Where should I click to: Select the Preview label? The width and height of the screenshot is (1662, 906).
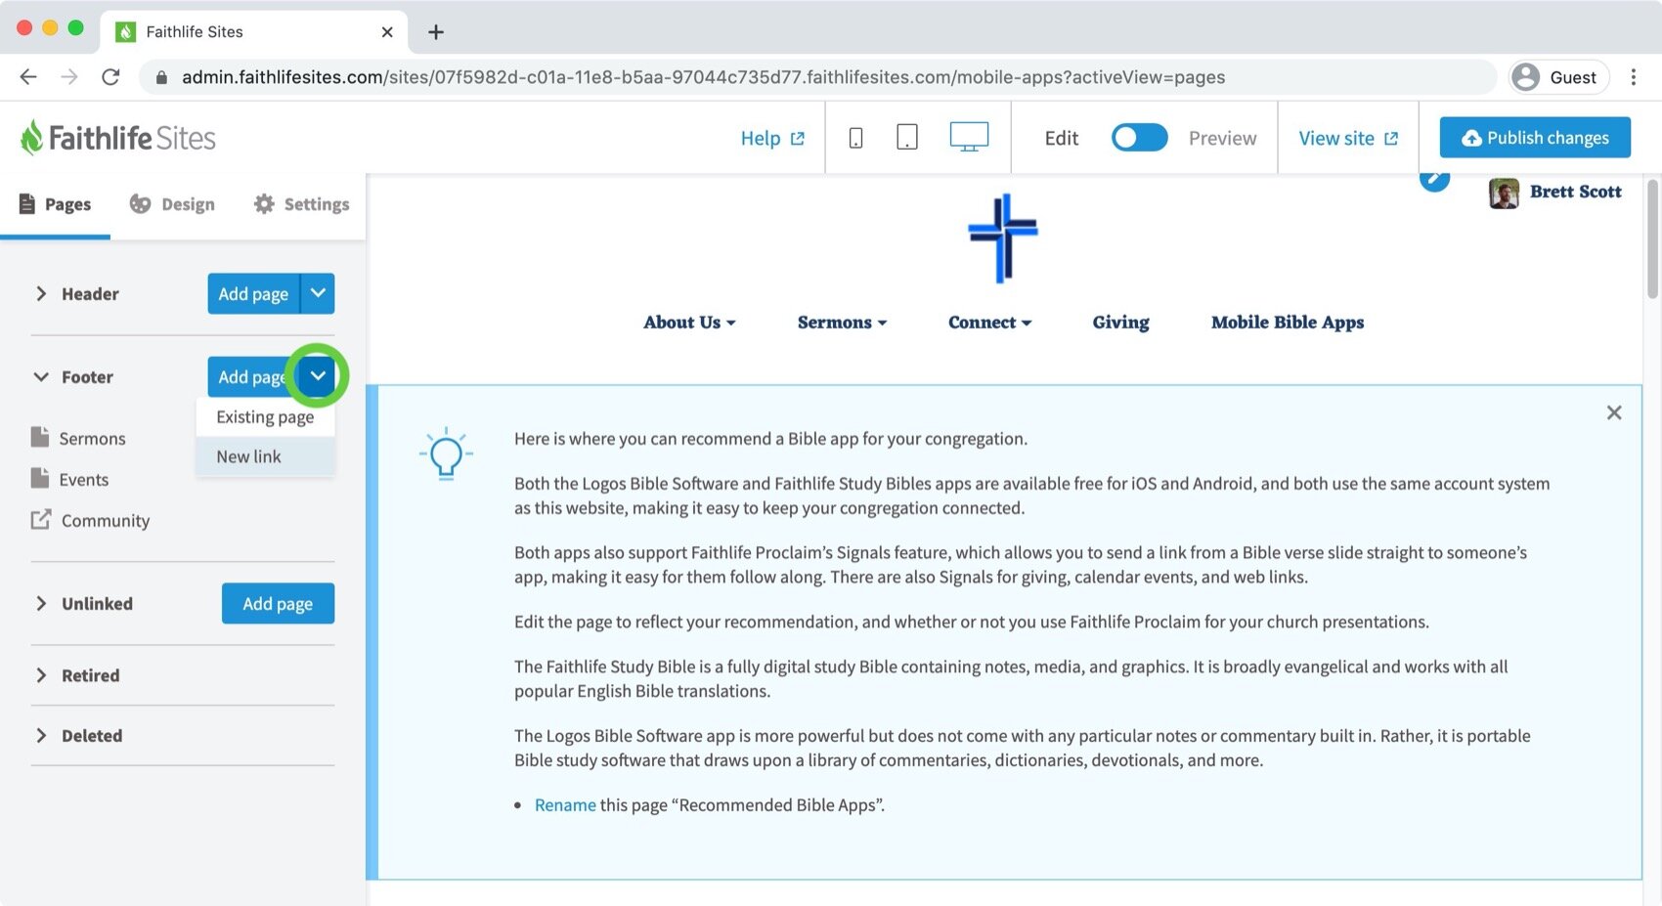click(x=1222, y=139)
